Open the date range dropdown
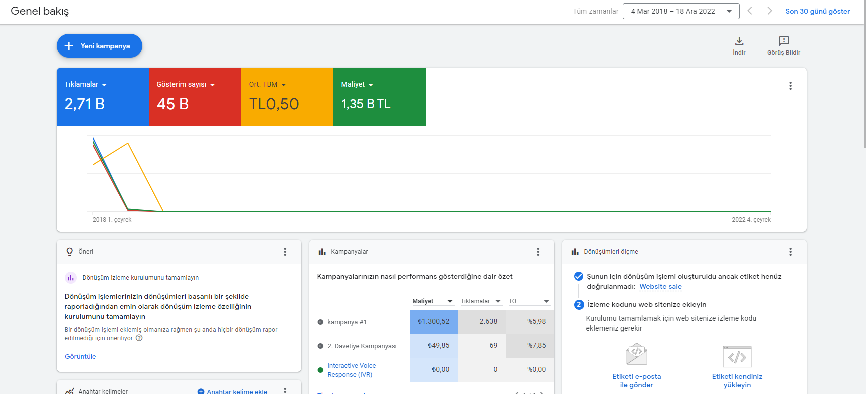Screen dimensions: 866x394 click(681, 11)
